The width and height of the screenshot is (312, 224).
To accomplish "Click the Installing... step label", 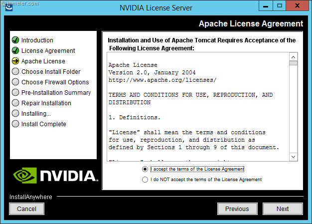I will (36, 114).
